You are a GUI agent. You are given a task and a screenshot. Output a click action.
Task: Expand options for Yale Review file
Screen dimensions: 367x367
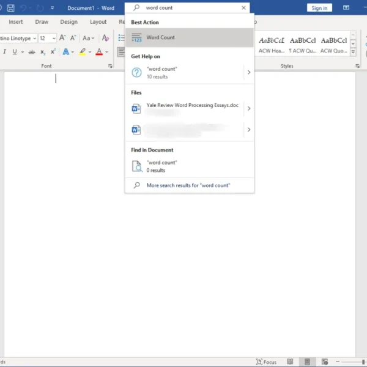tap(249, 108)
